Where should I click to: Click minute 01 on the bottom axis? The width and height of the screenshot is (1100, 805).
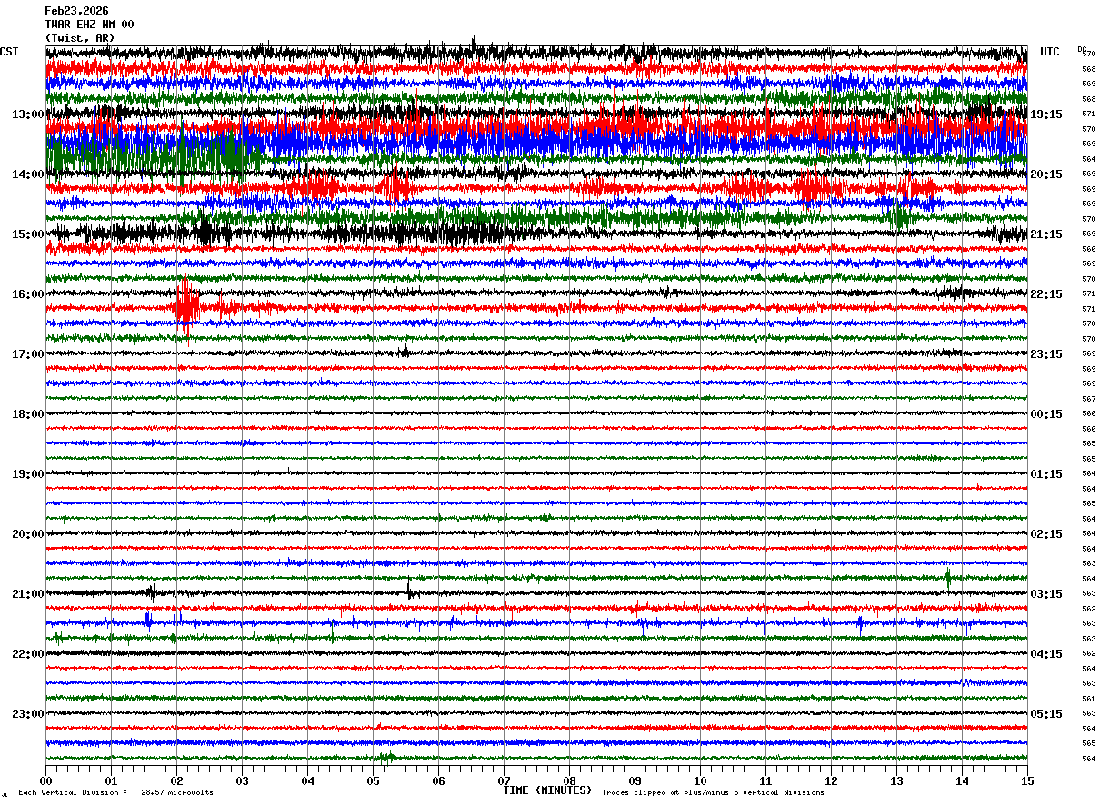click(111, 780)
